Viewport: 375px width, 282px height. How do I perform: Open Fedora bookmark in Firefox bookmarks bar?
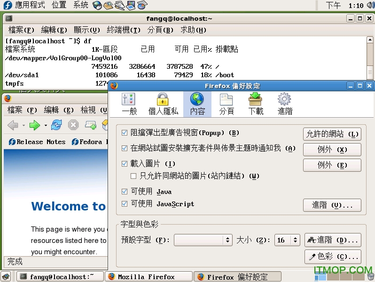tap(90, 142)
